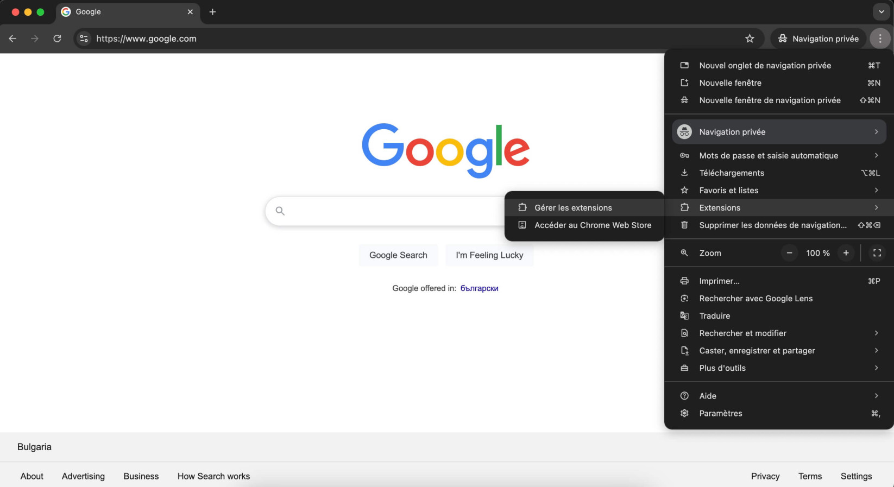Expand Favoris et listes chevron
The height and width of the screenshot is (487, 894).
click(x=876, y=190)
